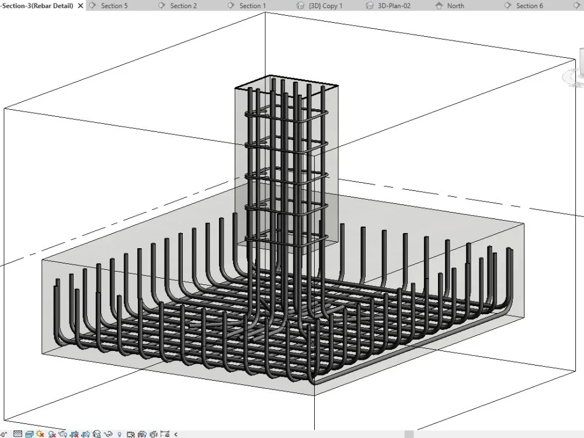Viewport: 584px width, 438px height.
Task: Enable Shadows in the view
Action: click(x=51, y=433)
